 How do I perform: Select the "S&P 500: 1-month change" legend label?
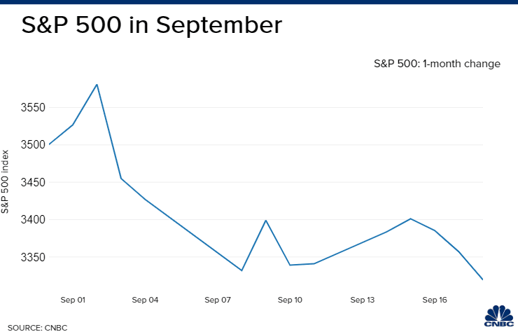pos(437,64)
